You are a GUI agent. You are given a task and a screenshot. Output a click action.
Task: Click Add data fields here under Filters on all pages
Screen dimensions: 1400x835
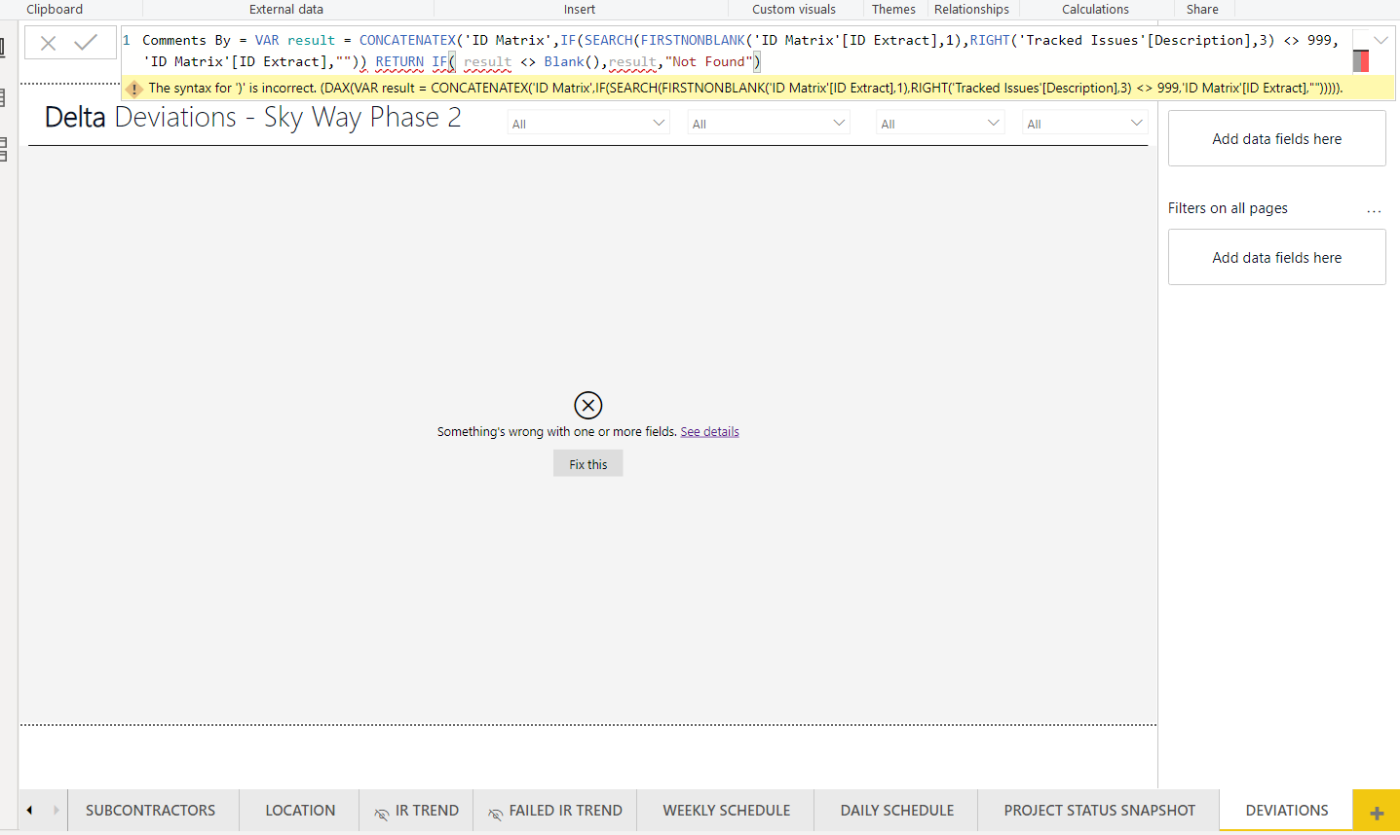click(x=1276, y=257)
